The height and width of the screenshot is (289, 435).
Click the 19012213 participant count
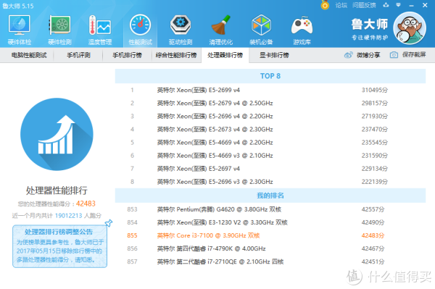(69, 216)
